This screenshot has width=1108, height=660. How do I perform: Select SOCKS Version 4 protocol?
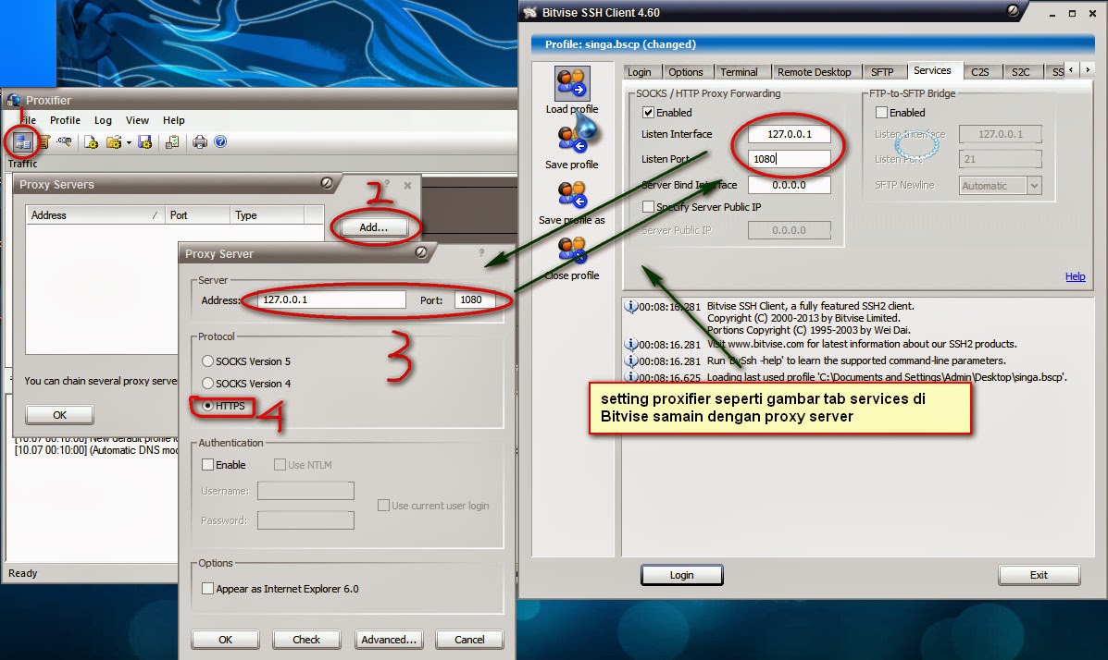[x=207, y=384]
